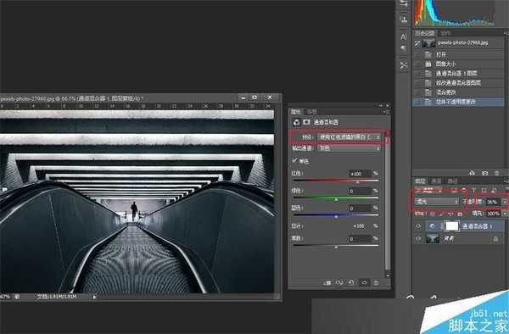
Task: Click the Red slider handle
Action: pos(357,182)
